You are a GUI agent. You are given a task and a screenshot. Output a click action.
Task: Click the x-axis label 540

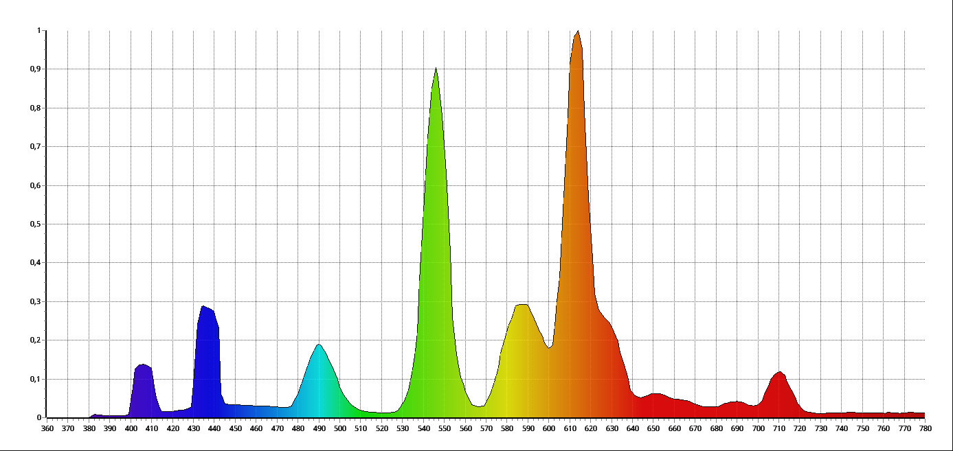[x=424, y=429]
